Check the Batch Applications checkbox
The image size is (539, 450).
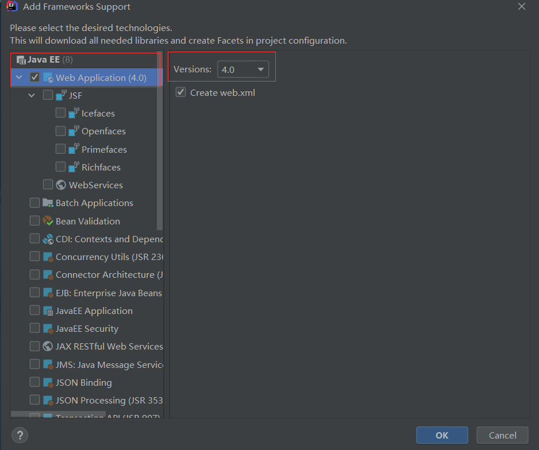click(34, 203)
